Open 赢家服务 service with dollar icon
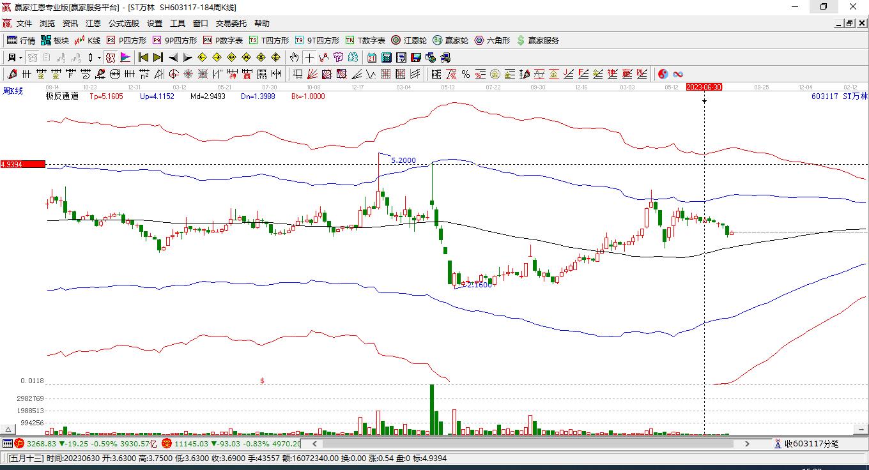This screenshot has width=869, height=470. [x=538, y=40]
